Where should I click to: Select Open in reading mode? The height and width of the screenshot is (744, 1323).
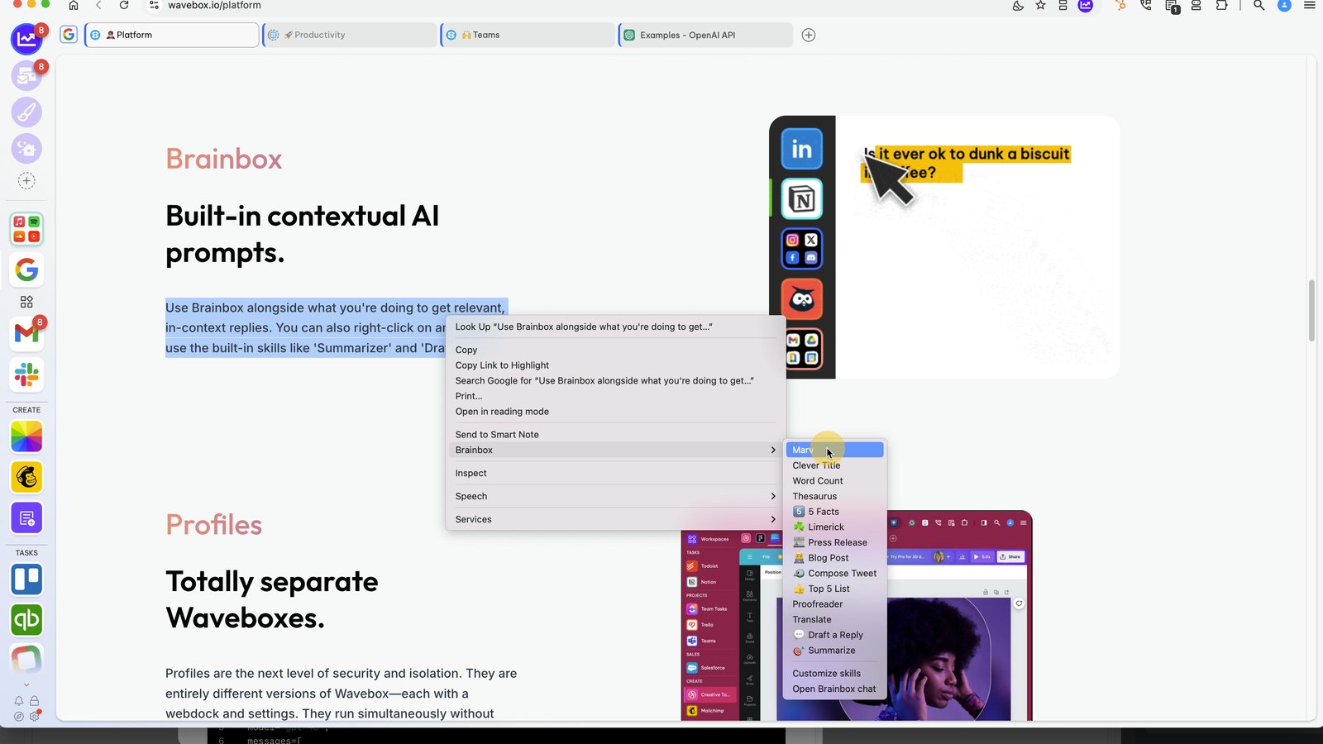coord(616,412)
